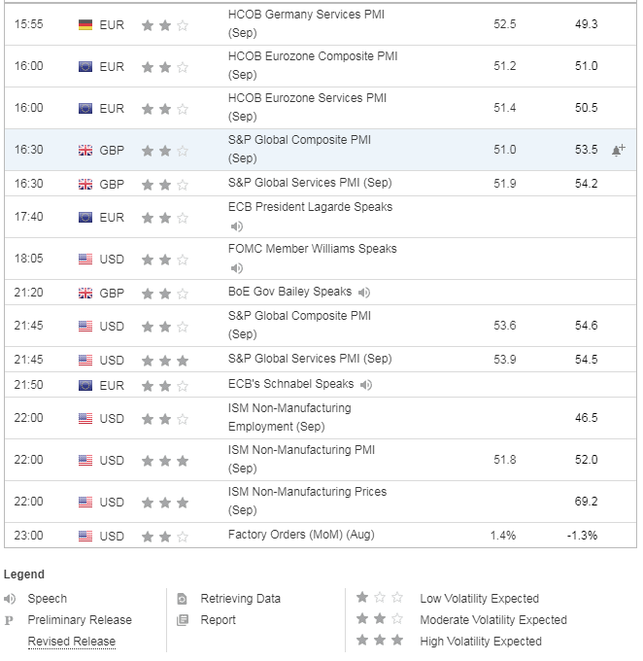Open Factory Orders (MoM) (Aug) event
Screen dimensions: 643x661
click(x=301, y=535)
